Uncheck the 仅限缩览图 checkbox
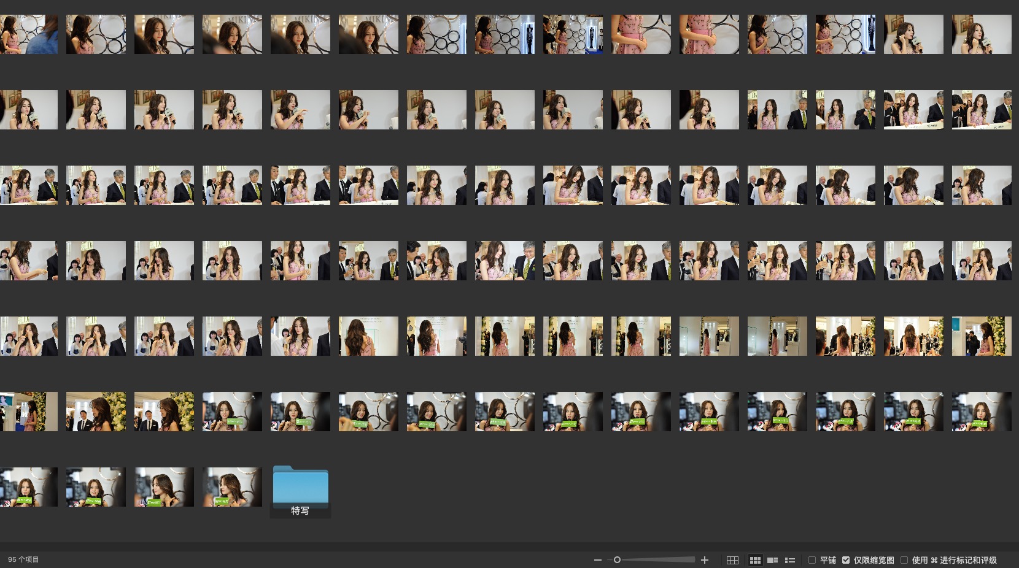 pos(846,560)
